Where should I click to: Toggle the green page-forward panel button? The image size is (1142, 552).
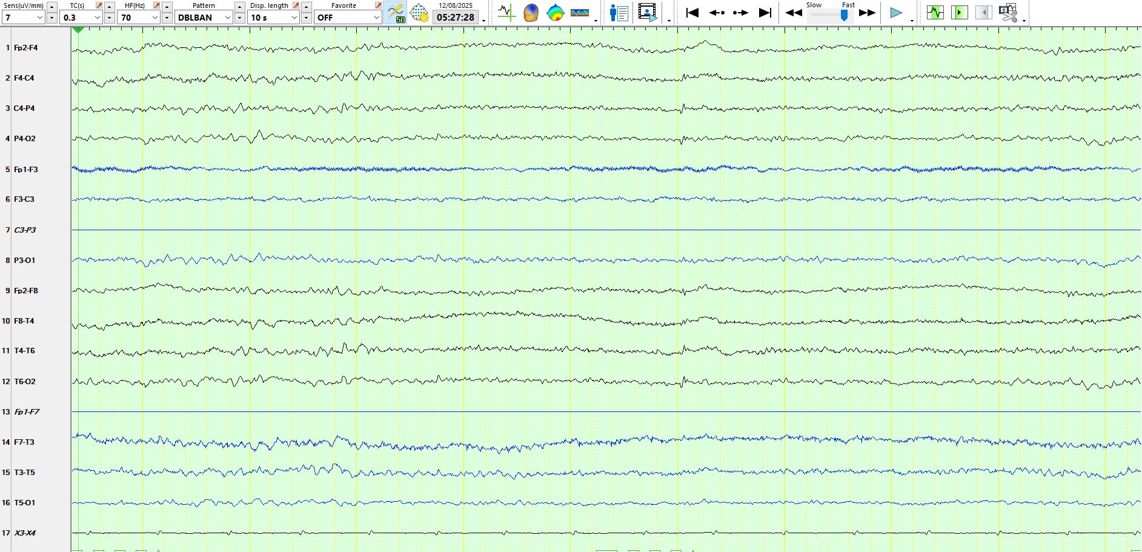(x=959, y=13)
